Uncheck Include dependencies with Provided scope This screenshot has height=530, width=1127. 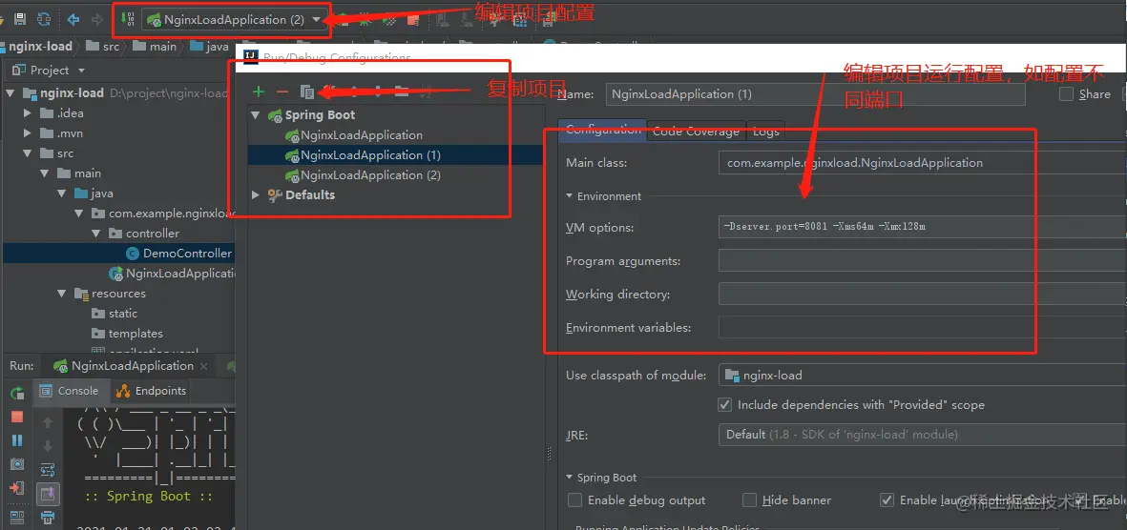click(x=725, y=405)
